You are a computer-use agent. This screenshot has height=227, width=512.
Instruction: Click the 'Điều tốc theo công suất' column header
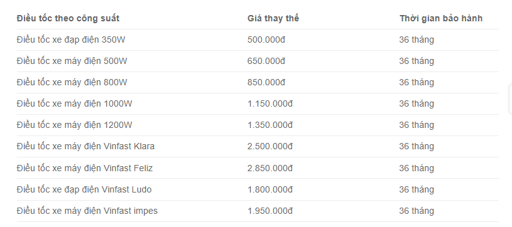tap(68, 18)
